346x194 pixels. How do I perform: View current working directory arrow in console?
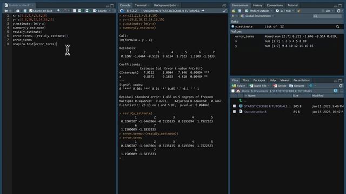coord(203,11)
